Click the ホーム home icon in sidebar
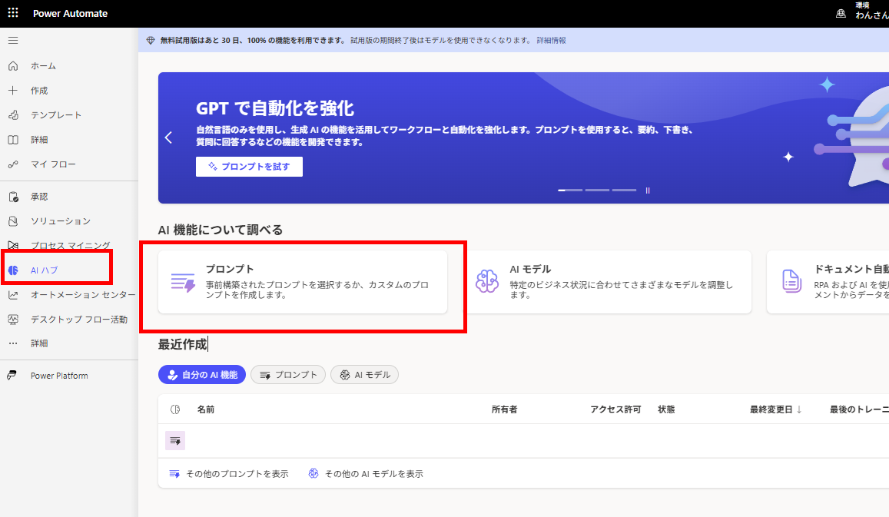889x517 pixels. [13, 66]
